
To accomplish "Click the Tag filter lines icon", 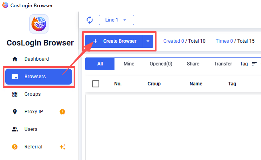I will coord(254,64).
